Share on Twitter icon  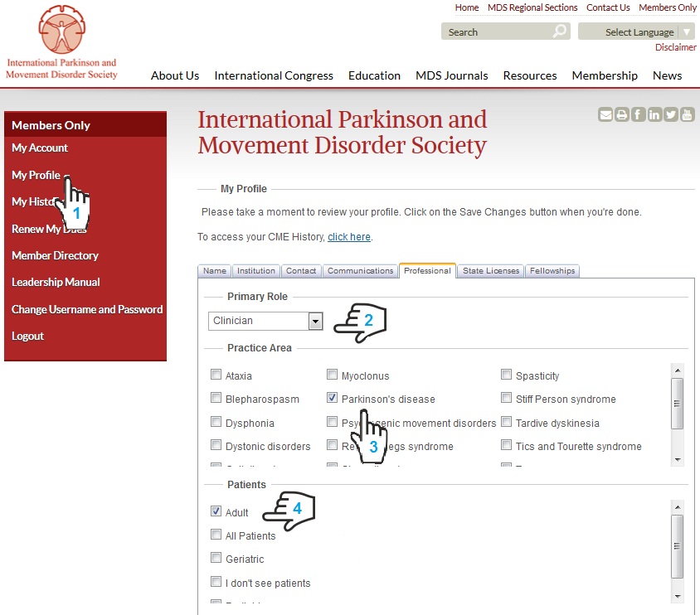670,114
